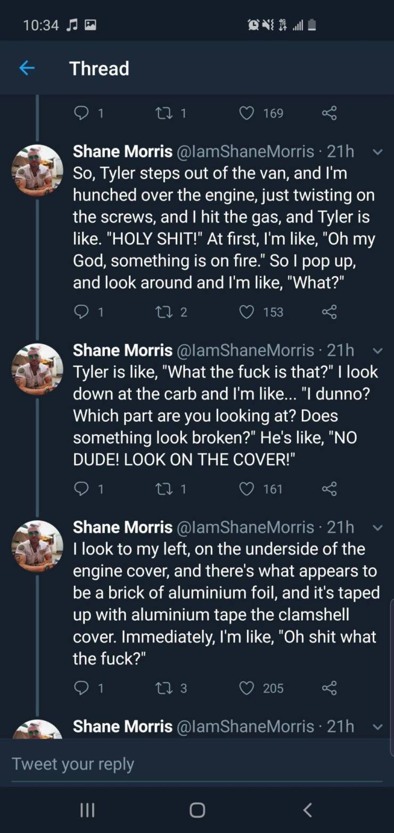
Task: Tap the Tweet your reply field
Action: tap(197, 764)
